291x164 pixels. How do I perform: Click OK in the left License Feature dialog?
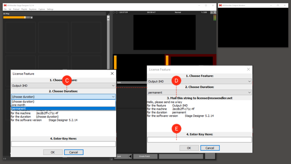point(53,152)
